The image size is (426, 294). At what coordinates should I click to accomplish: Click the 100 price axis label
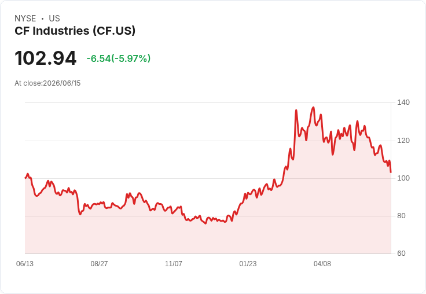(403, 178)
